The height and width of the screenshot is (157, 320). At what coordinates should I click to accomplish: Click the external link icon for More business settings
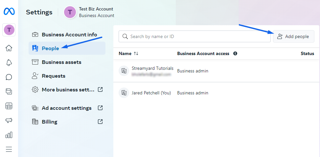[100, 89]
